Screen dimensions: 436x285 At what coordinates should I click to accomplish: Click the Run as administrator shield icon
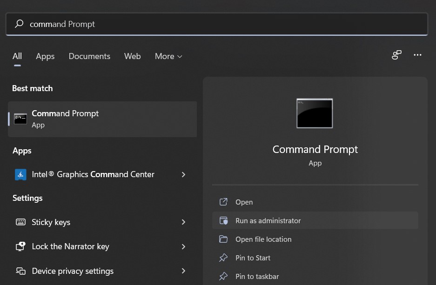pyautogui.click(x=223, y=220)
